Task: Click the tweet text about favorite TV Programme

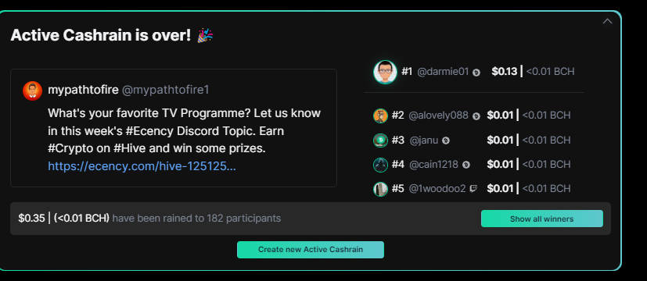Action: tap(184, 131)
